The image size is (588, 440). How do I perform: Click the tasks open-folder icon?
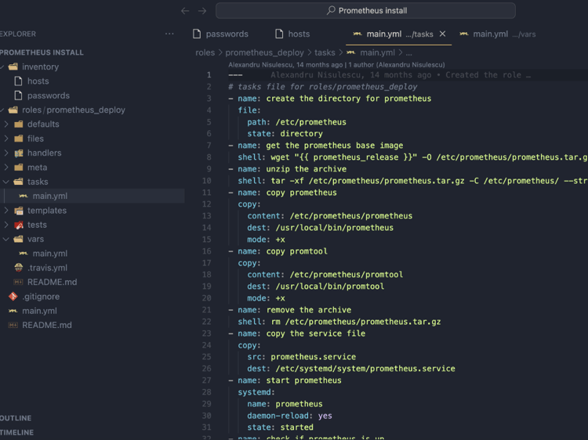(x=18, y=182)
